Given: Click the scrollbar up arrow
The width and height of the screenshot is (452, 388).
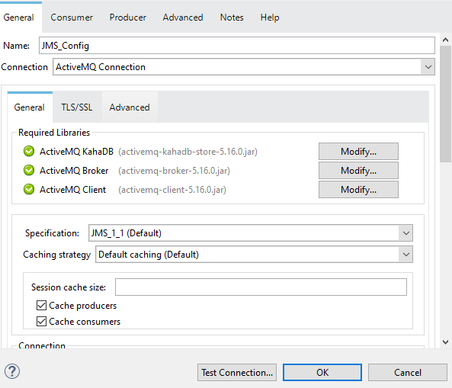Looking at the screenshot, I should pyautogui.click(x=446, y=40).
